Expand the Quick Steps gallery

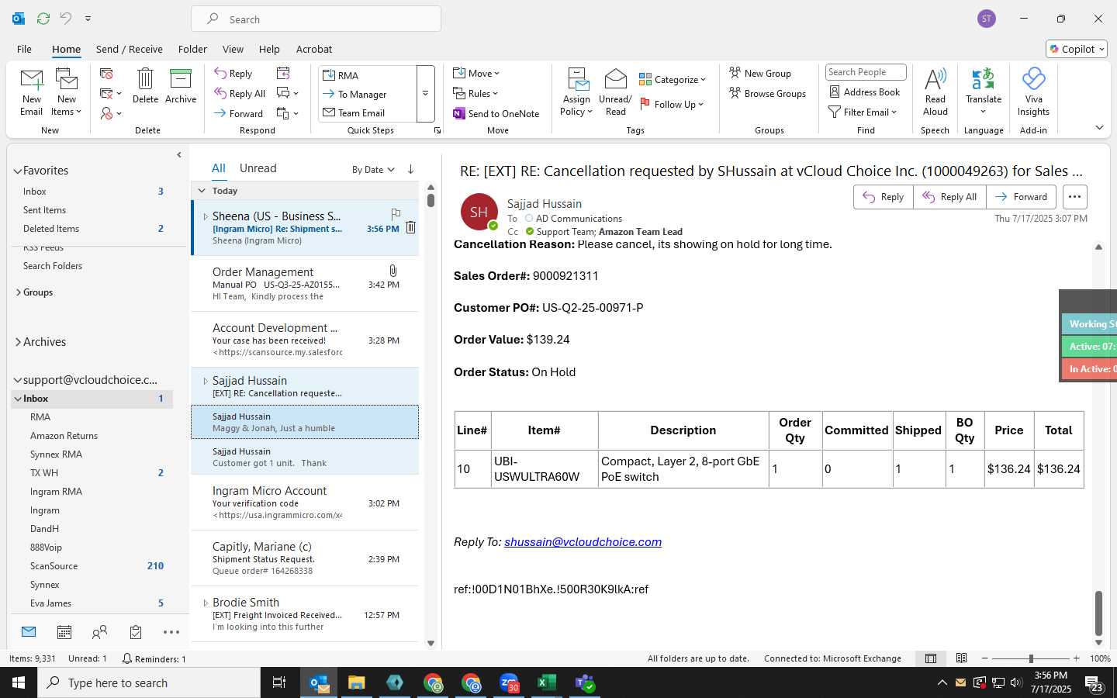[x=425, y=94]
